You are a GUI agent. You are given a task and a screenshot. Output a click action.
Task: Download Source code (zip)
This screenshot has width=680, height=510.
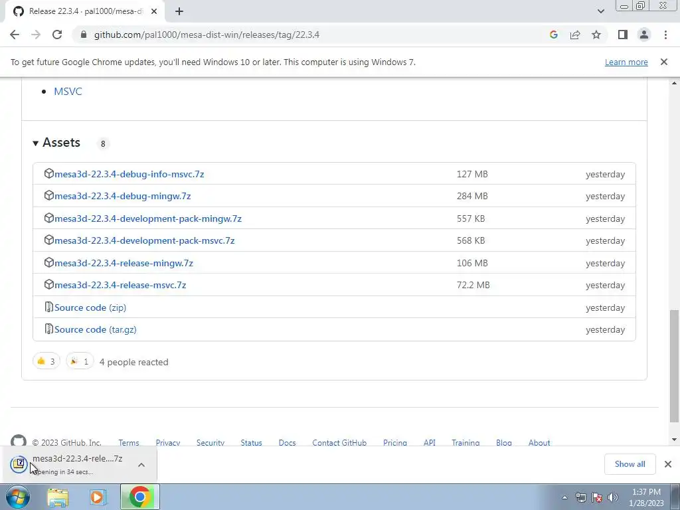click(90, 307)
